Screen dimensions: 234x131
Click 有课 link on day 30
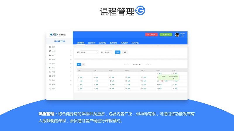tap(176, 88)
